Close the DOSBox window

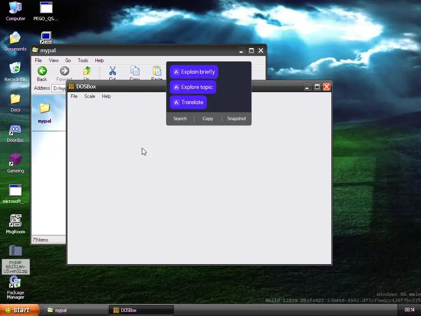(x=327, y=87)
